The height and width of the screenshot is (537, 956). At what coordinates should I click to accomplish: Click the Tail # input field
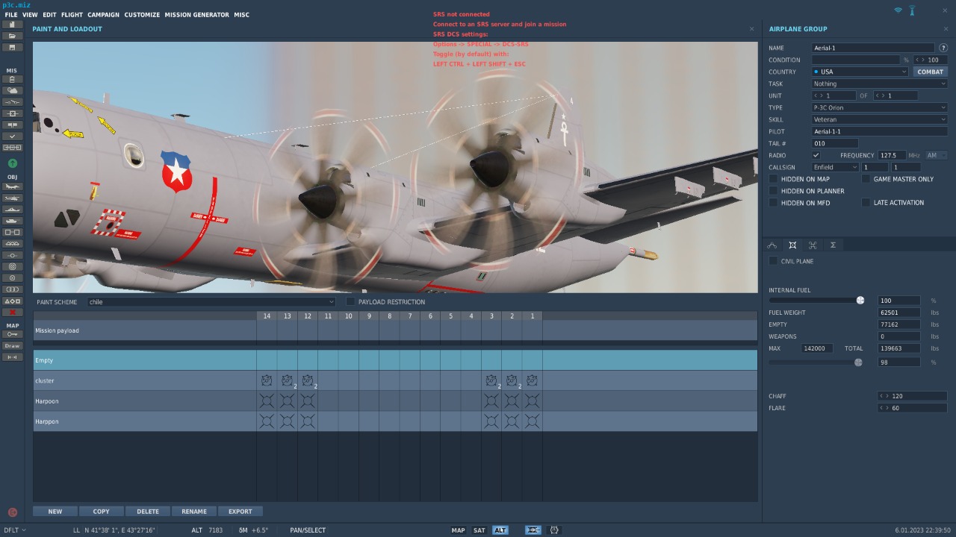(x=834, y=143)
